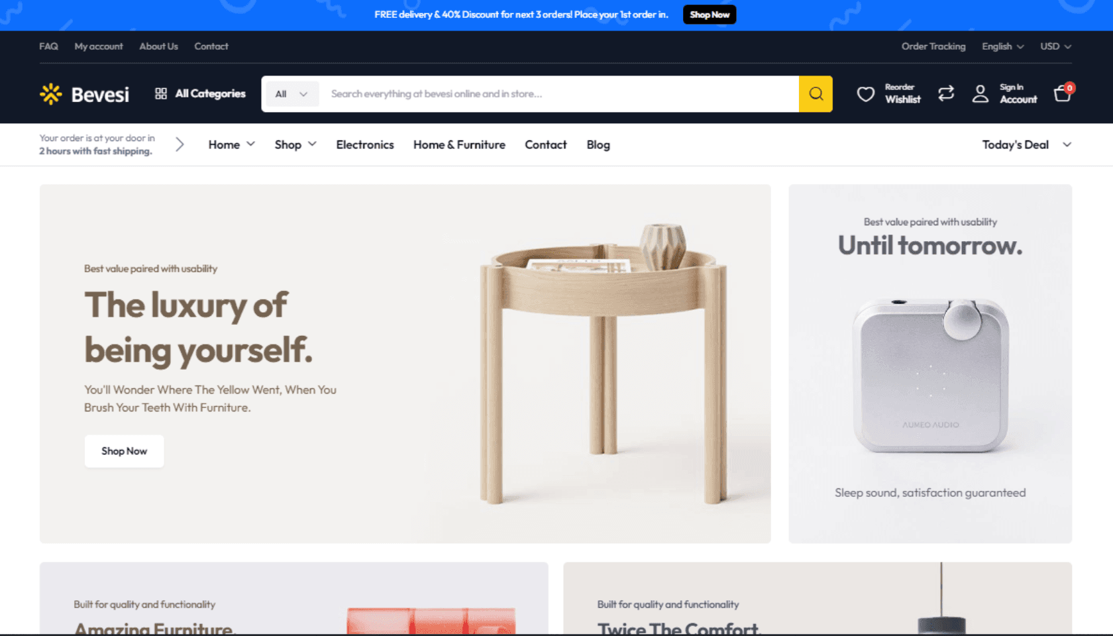Click the Until tomorrow speaker banner image
The image size is (1113, 636).
pyautogui.click(x=930, y=376)
